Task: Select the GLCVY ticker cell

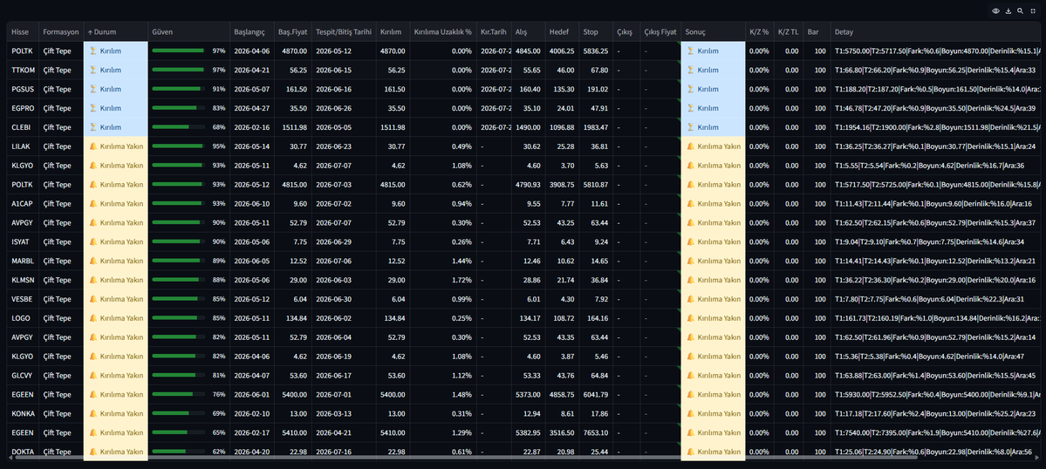Action: [x=23, y=375]
